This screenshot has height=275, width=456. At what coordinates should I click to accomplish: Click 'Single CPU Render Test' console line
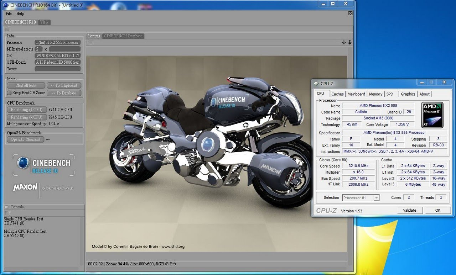[23, 219]
